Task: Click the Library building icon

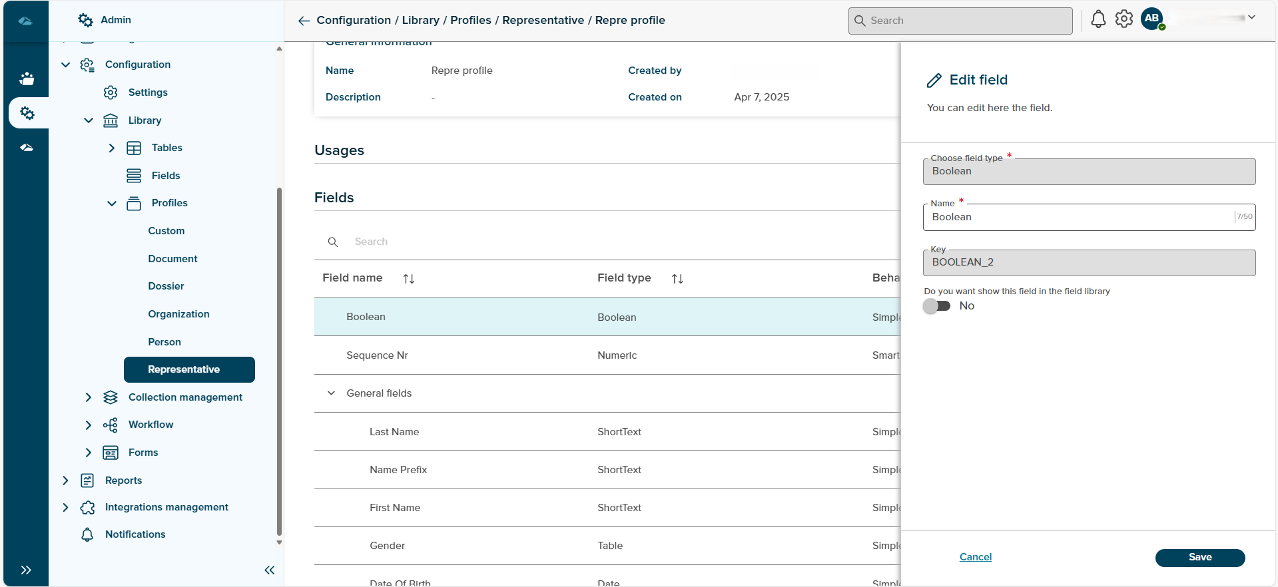Action: (111, 120)
